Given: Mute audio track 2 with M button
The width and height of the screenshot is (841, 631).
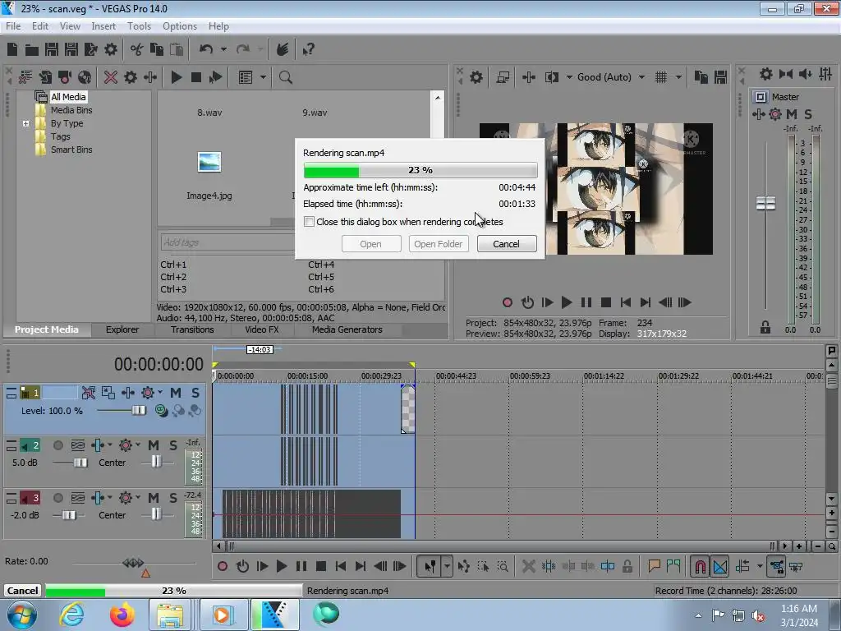Looking at the screenshot, I should (x=153, y=445).
